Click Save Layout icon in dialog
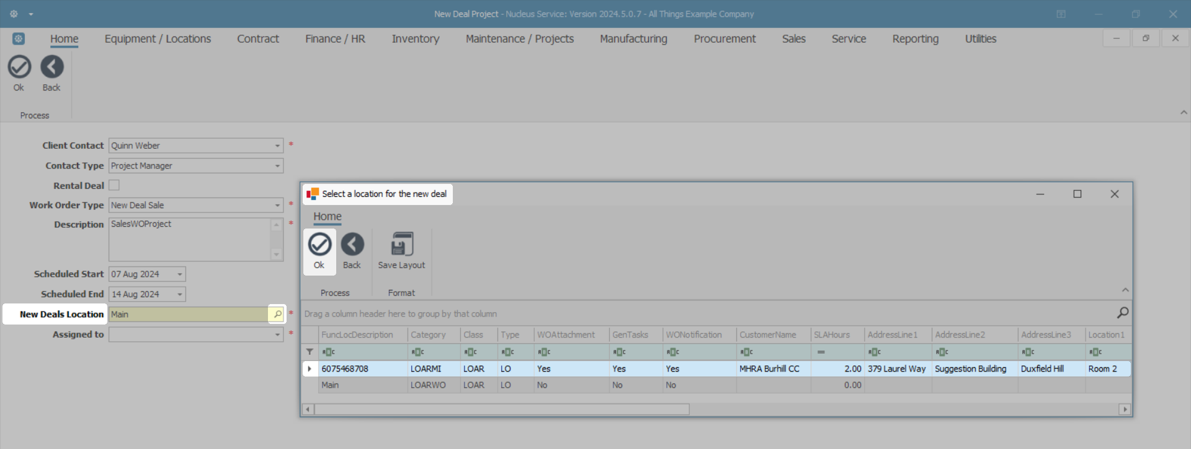Viewport: 1191px width, 449px height. click(x=402, y=245)
